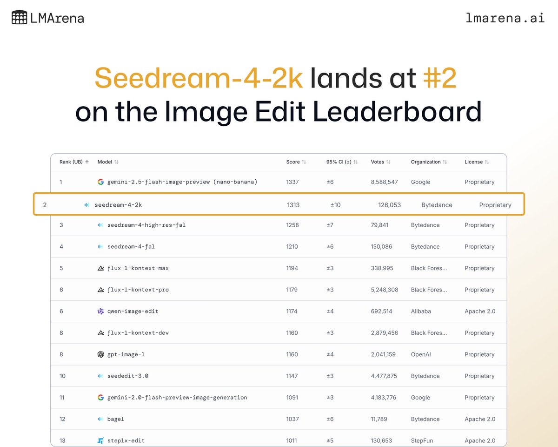Click the Google icon beside gemini-2.5-flash-image-preview
Image resolution: width=558 pixels, height=447 pixels.
tap(100, 182)
